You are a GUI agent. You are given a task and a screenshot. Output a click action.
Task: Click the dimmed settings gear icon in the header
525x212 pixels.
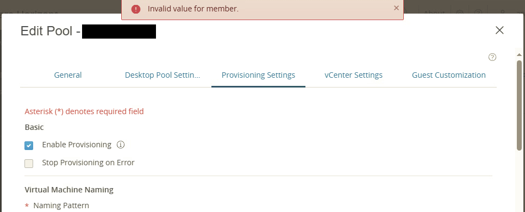(x=460, y=13)
